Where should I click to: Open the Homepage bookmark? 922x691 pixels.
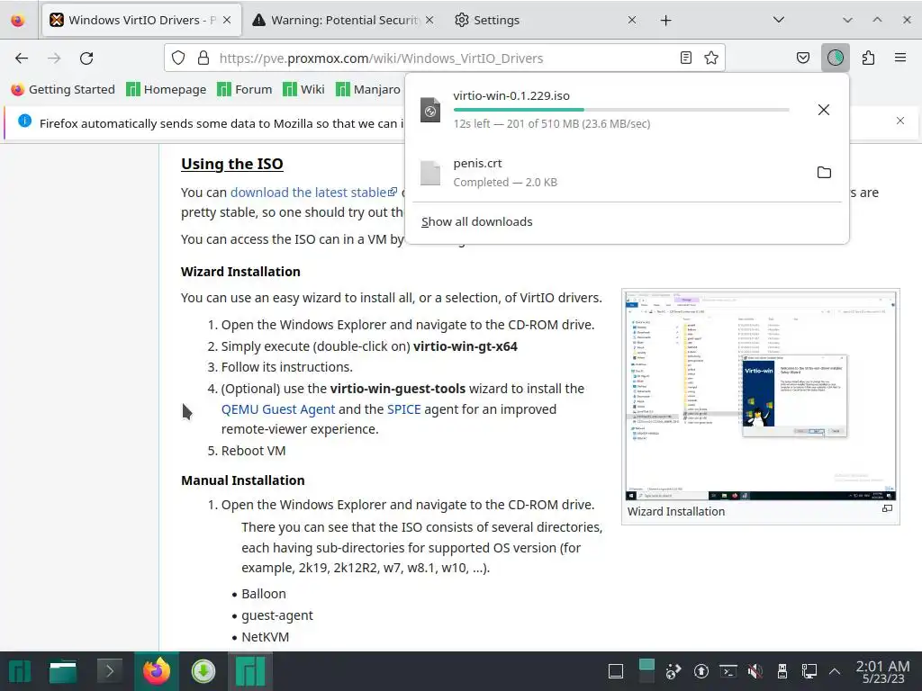(167, 89)
